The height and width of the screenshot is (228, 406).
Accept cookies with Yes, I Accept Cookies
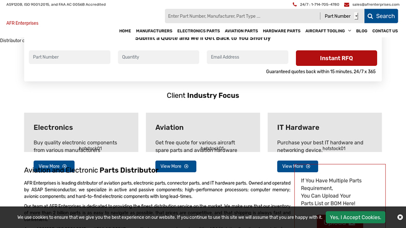(x=355, y=217)
